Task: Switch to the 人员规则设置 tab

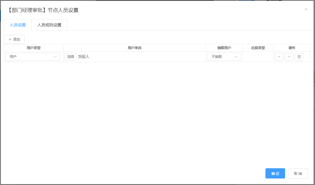Action: [x=49, y=25]
